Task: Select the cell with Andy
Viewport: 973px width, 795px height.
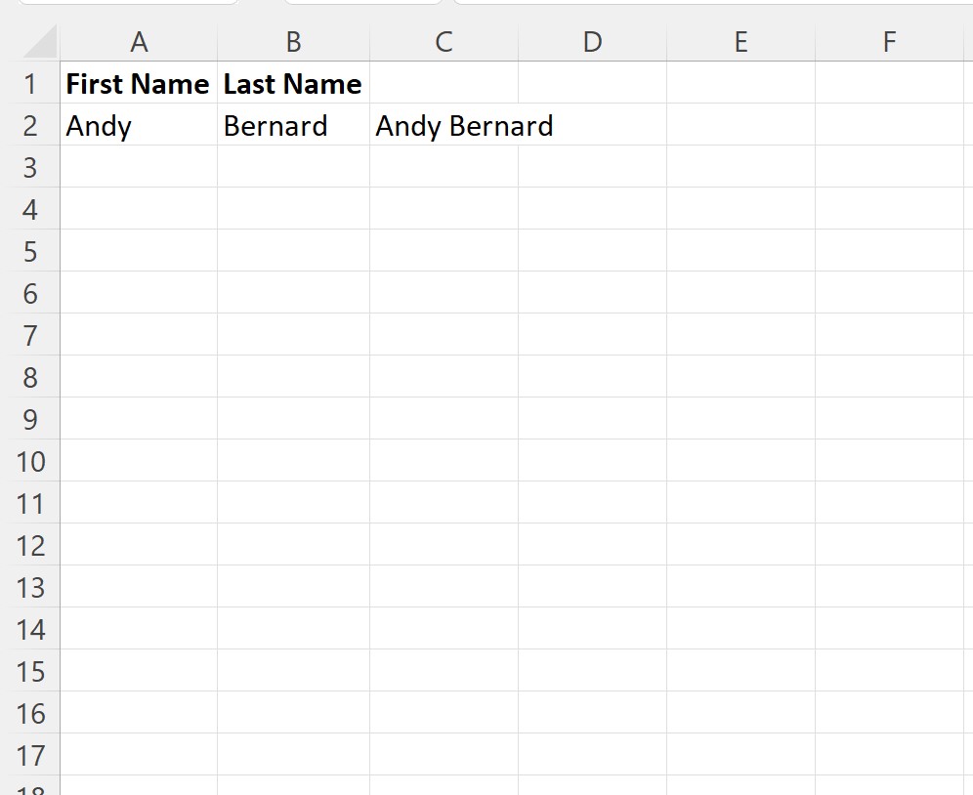Action: (140, 125)
